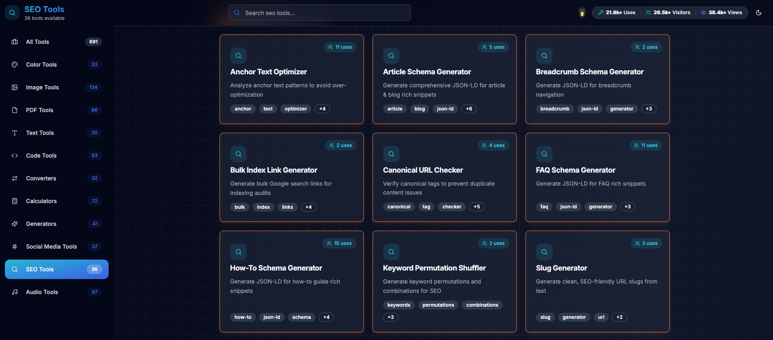773x340 pixels.
Task: Expand the +6 tags on Article Schema Generator
Action: point(469,109)
